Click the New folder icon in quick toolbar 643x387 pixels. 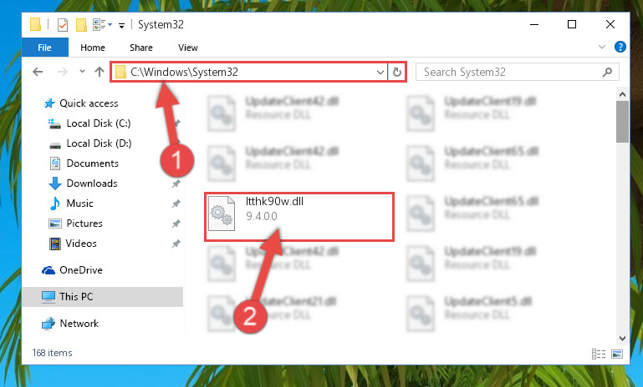[81, 25]
